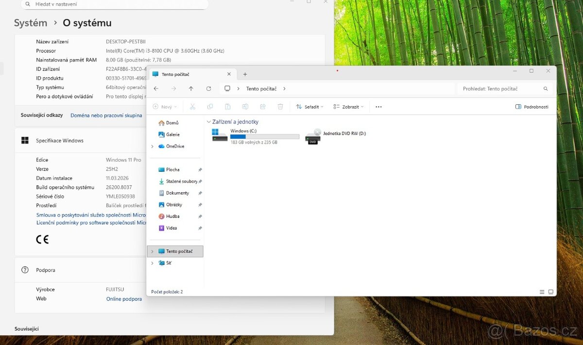Click the three-dot more options icon

click(x=378, y=107)
